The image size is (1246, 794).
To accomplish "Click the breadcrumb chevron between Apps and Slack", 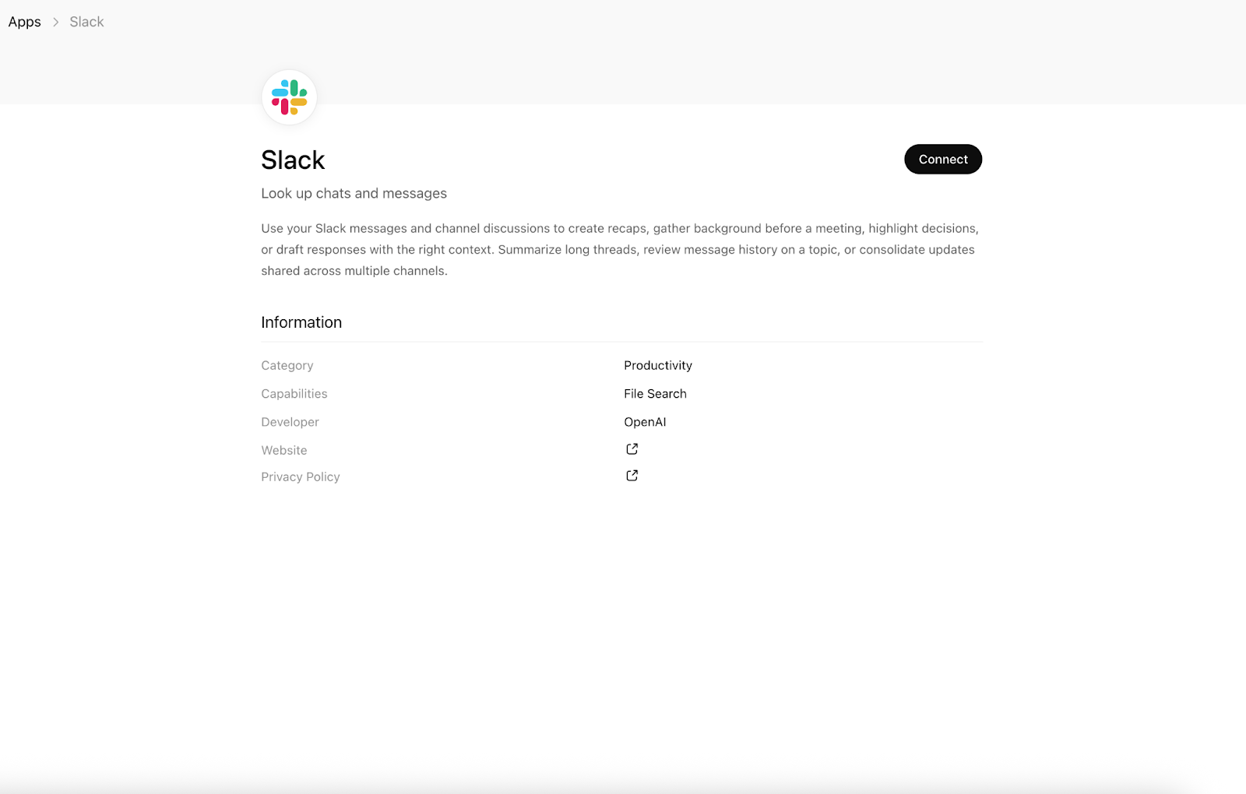I will click(55, 22).
